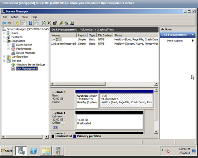Open Windows Explorer from taskbar
The width and height of the screenshot is (198, 158).
(x=46, y=150)
